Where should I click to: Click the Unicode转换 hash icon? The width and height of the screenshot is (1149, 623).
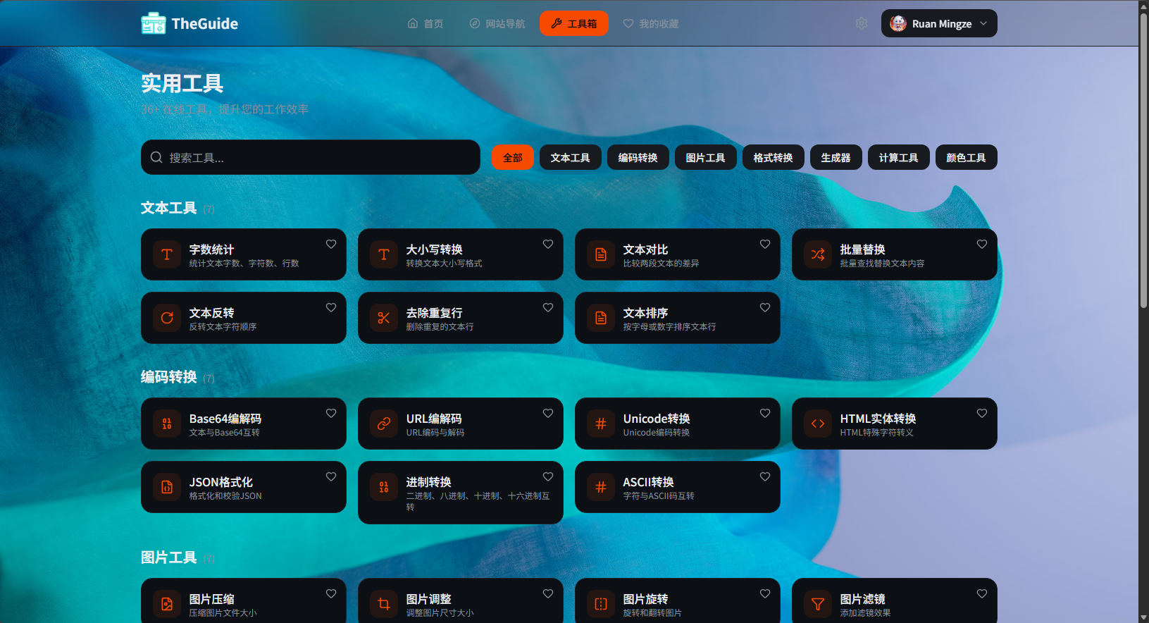tap(601, 424)
